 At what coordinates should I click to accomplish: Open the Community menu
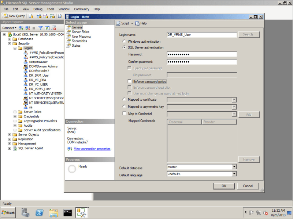(x=81, y=9)
